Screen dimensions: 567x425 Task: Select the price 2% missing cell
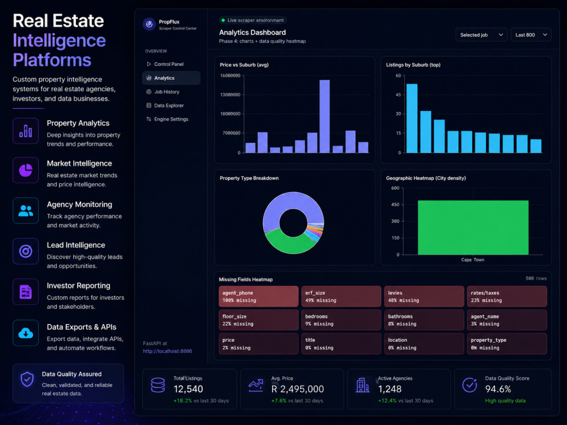click(x=259, y=344)
